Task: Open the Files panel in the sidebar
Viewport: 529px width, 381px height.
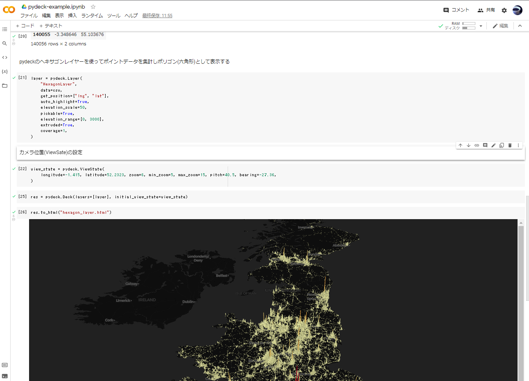Action: pos(5,85)
